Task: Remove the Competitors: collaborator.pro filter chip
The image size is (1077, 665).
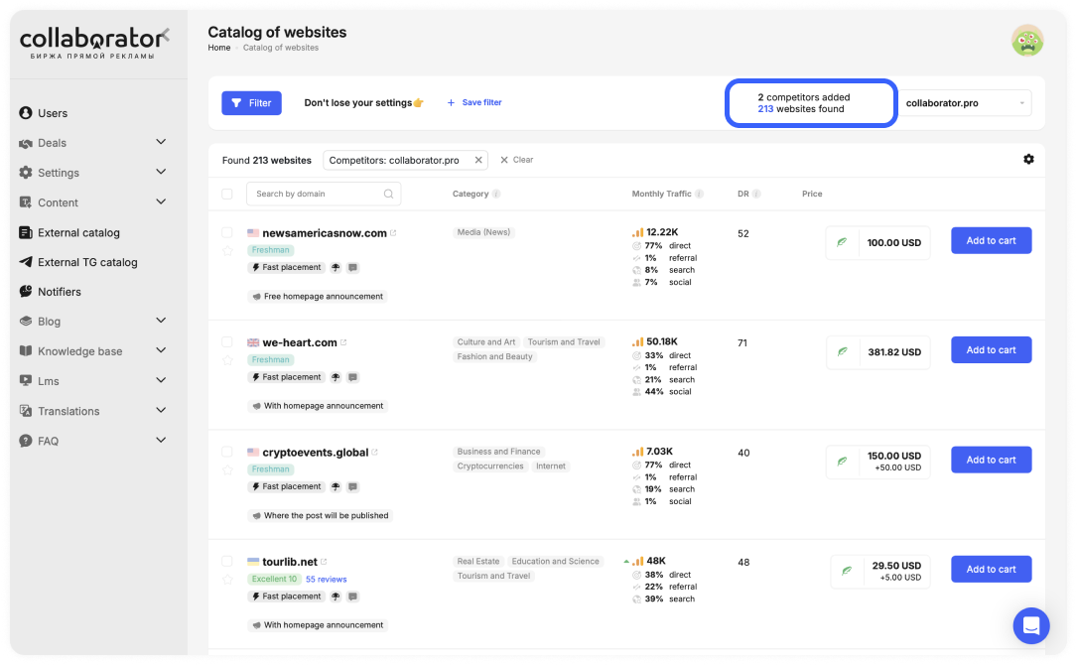Action: tap(478, 160)
